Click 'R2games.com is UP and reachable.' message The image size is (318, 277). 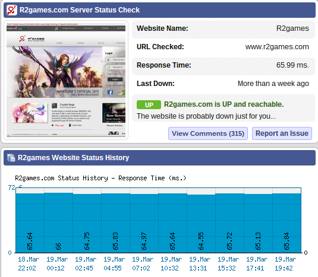tap(223, 104)
